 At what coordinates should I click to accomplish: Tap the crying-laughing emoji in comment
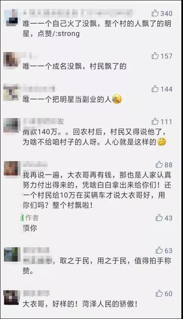tap(117, 99)
